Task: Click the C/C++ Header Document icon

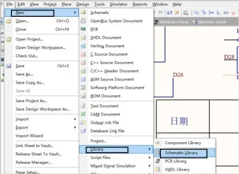Action: [83, 71]
